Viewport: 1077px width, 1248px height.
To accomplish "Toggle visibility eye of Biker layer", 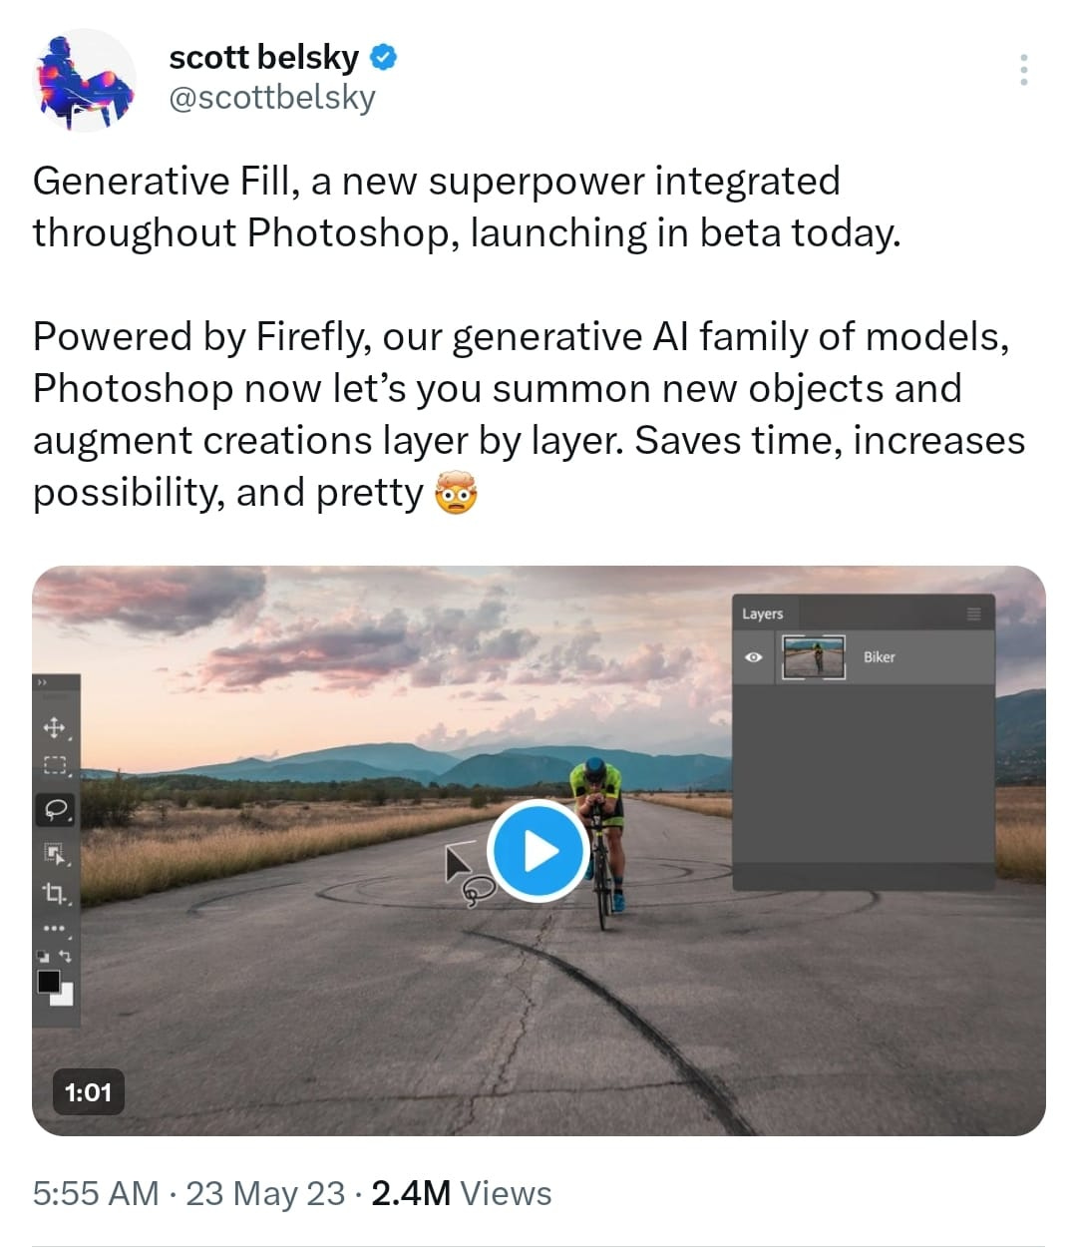I will tap(754, 657).
